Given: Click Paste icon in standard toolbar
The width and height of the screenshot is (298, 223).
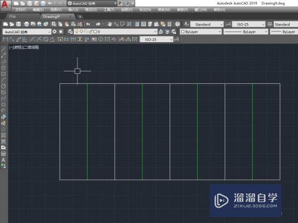Looking at the screenshot, I should [67, 24].
